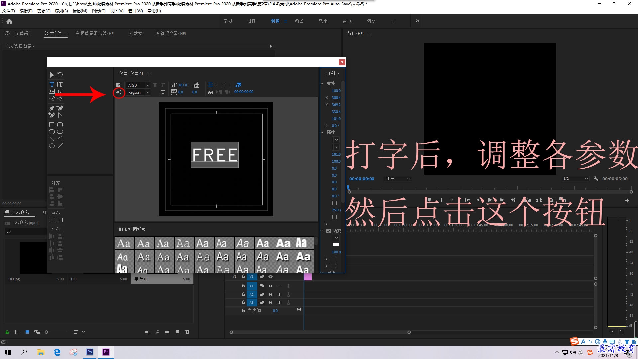
Task: Select the Wedge shape tool
Action: click(x=52, y=139)
